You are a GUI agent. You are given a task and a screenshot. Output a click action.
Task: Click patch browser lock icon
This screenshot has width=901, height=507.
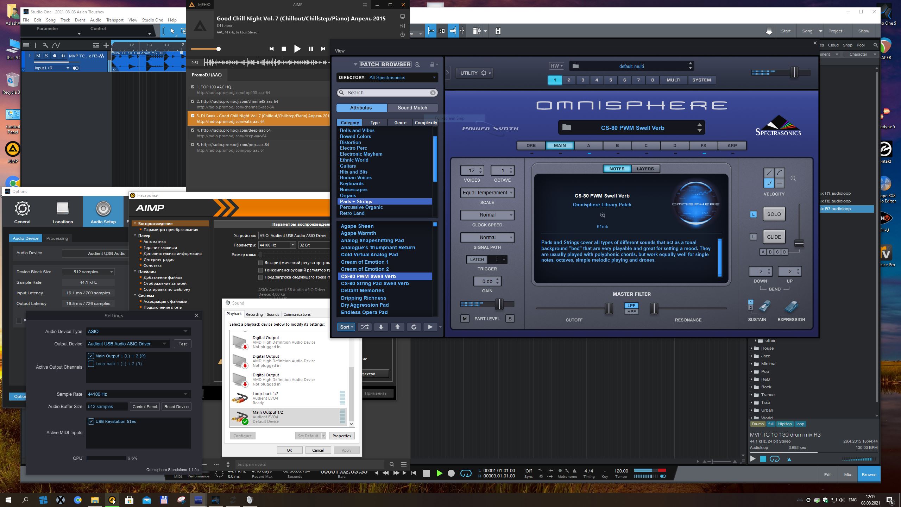tap(432, 64)
